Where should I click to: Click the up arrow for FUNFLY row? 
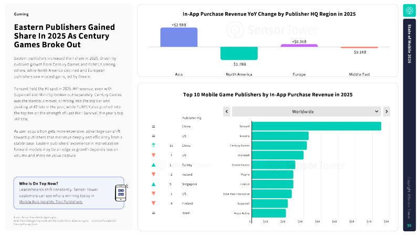pyautogui.click(x=153, y=184)
